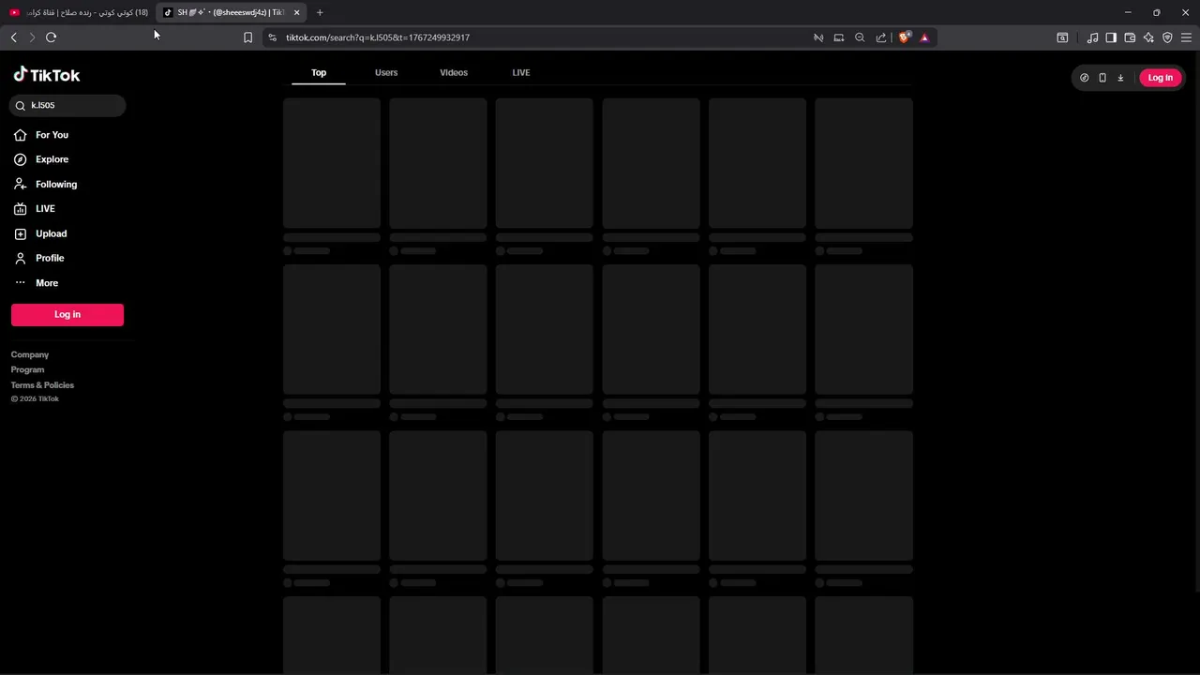Toggle the browser sidebar panel
The height and width of the screenshot is (675, 1200).
1111,37
